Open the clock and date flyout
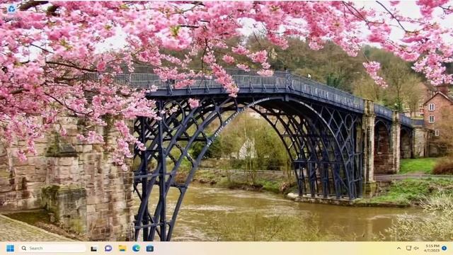Screen dimensions: 453x255 tap(432, 248)
